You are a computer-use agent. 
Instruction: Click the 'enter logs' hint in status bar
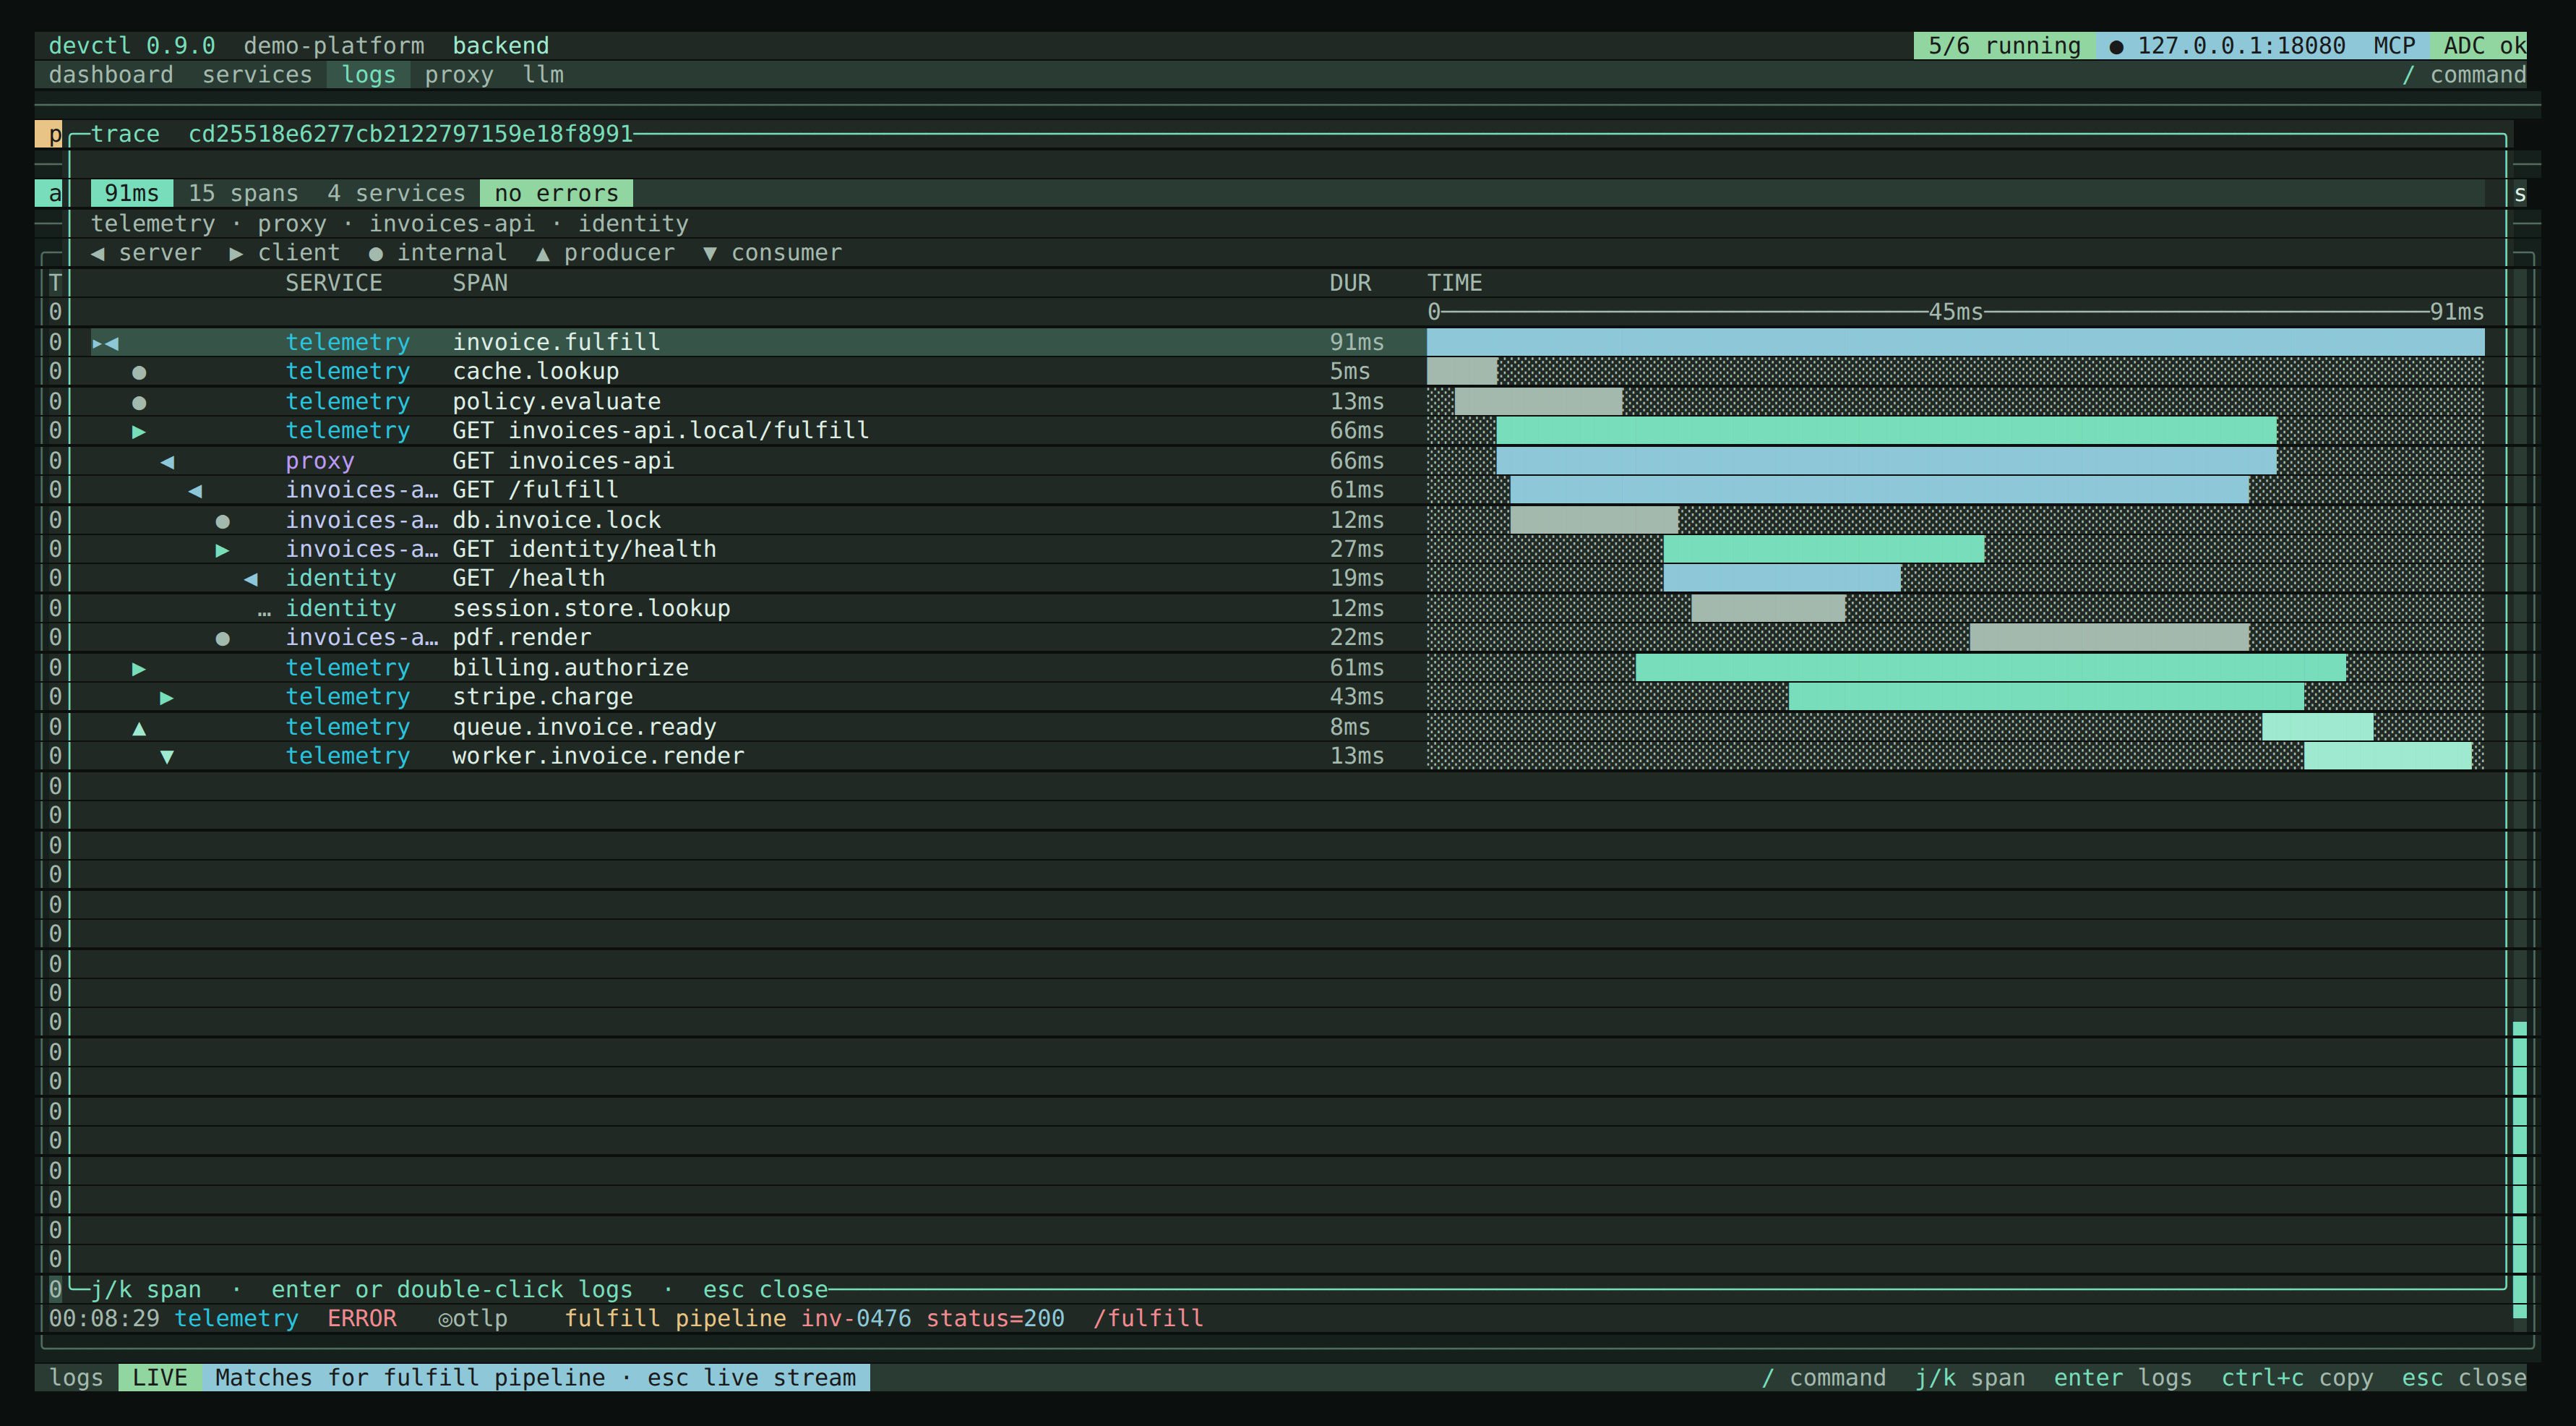pyautogui.click(x=2123, y=1378)
